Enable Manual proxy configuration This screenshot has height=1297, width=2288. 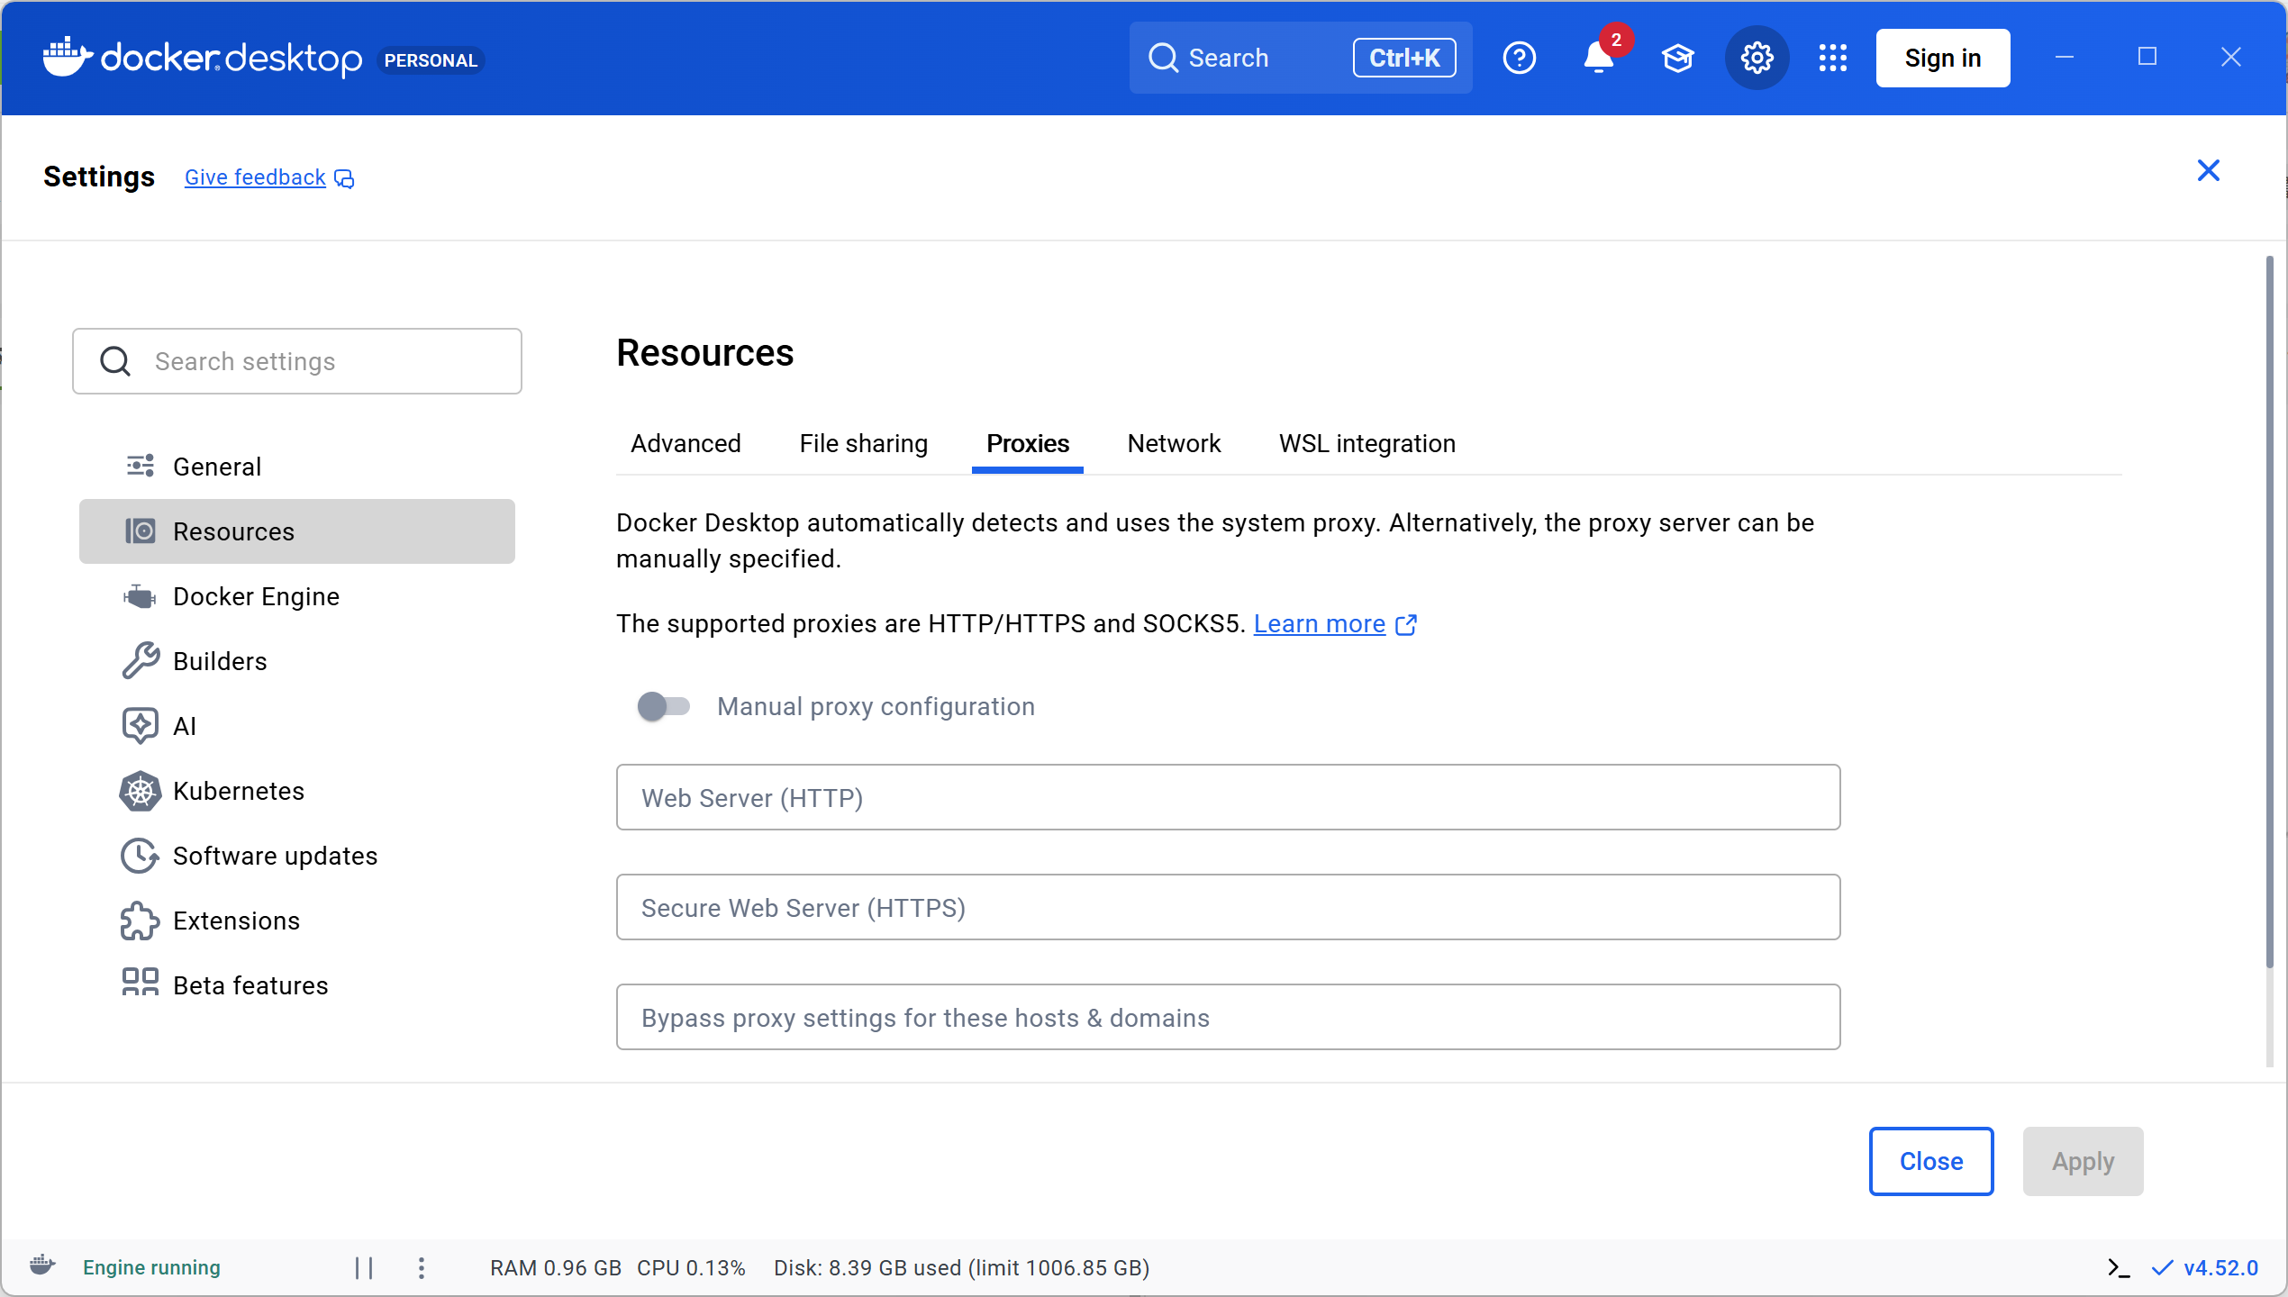(665, 706)
